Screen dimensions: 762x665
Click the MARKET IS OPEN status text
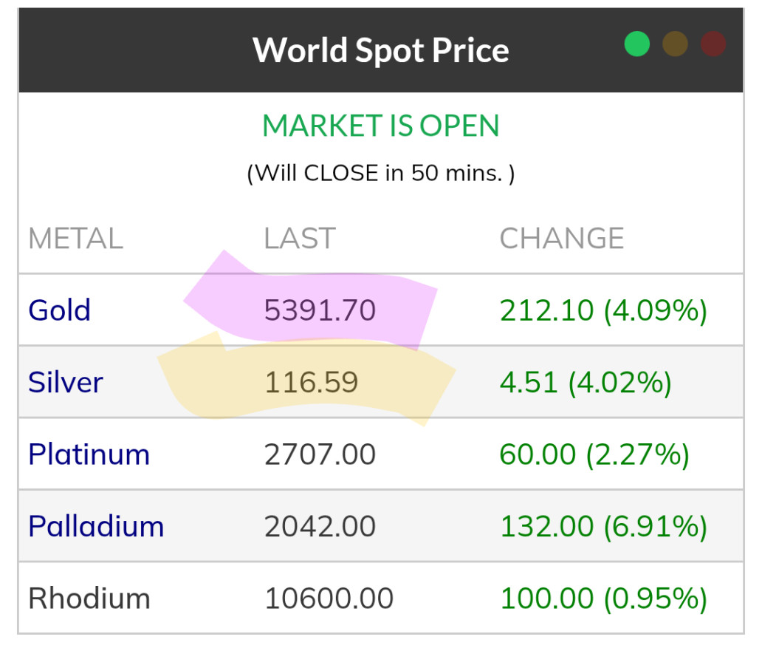[381, 126]
